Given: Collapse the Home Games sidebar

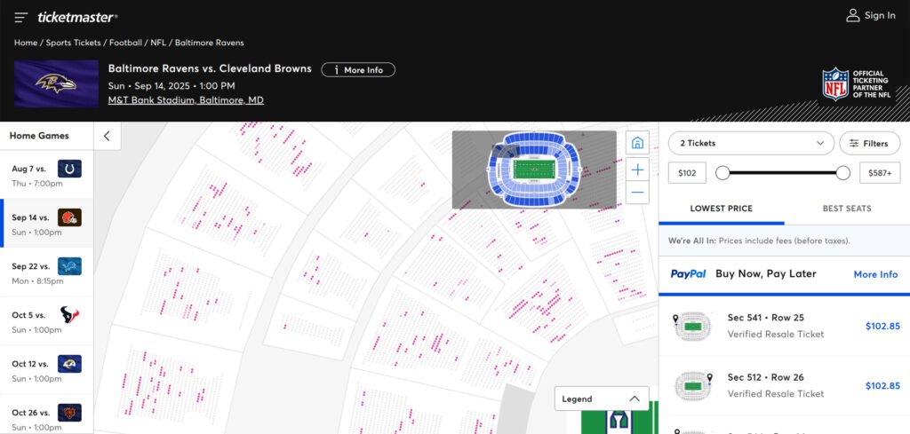Looking at the screenshot, I should tap(107, 136).
